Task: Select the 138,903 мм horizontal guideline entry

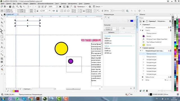Action: 108,41
